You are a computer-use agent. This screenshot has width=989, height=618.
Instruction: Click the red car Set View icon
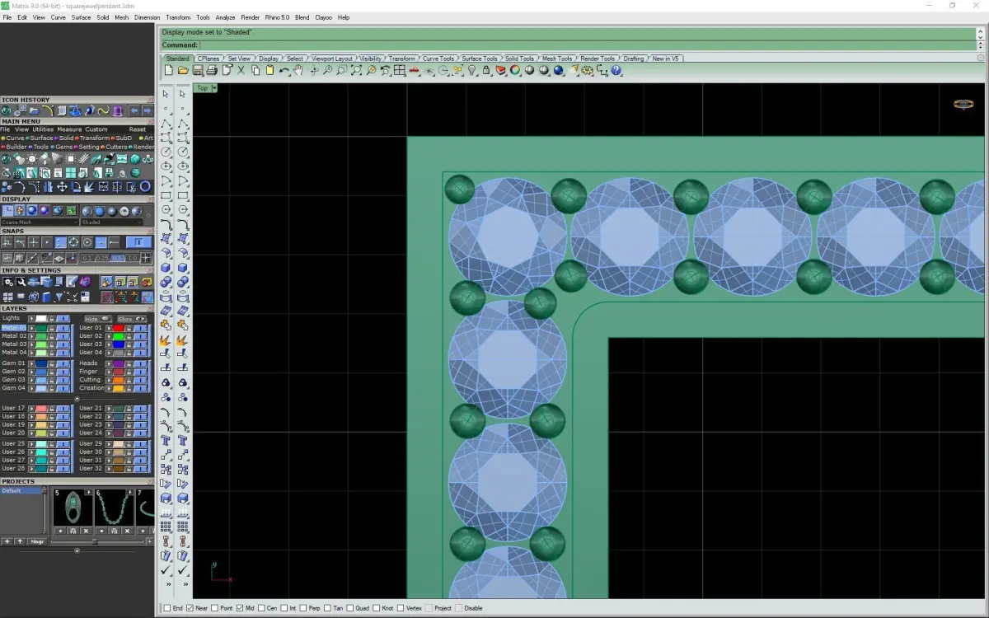click(414, 71)
